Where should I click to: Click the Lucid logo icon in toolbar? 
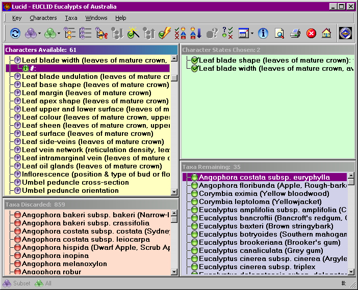point(345,33)
